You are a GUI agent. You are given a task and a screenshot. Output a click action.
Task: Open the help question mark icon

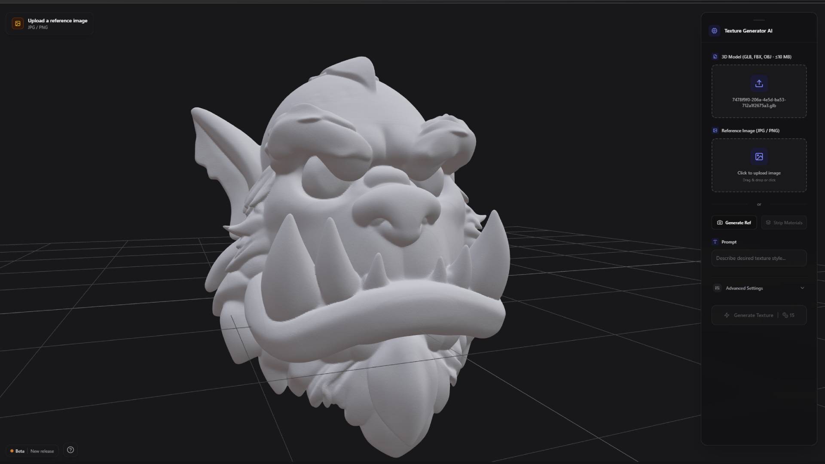pyautogui.click(x=70, y=450)
